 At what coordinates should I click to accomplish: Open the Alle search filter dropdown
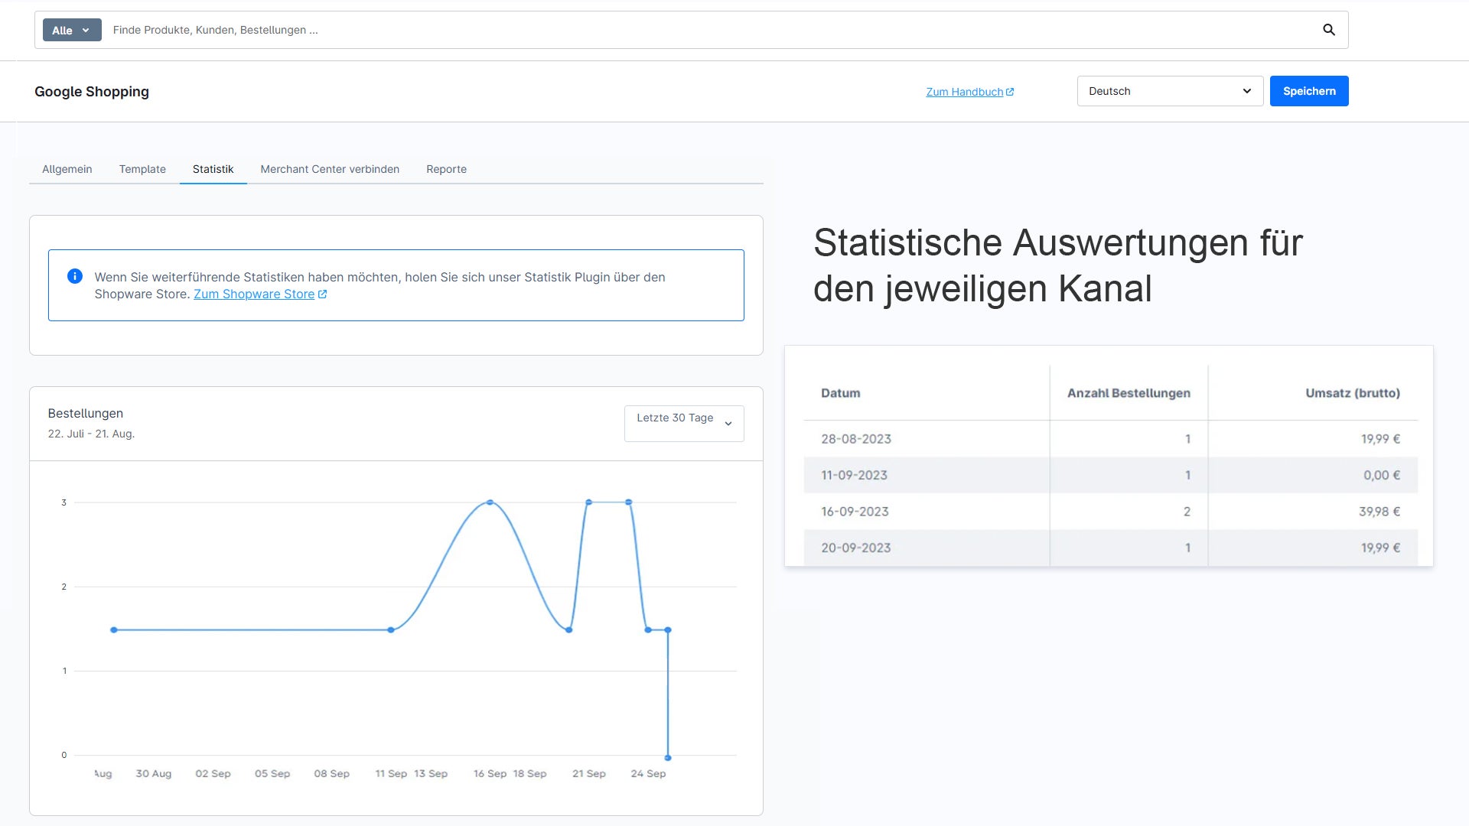point(72,30)
